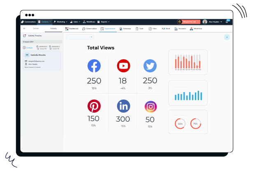Click the envelope email icon in contact card
The height and width of the screenshot is (171, 259).
[x=26, y=61]
